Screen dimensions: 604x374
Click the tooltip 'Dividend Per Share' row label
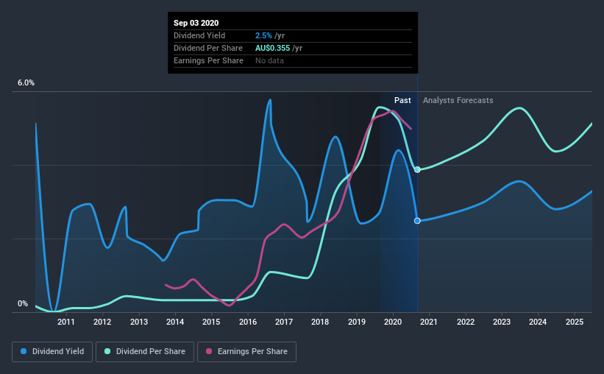pos(208,48)
